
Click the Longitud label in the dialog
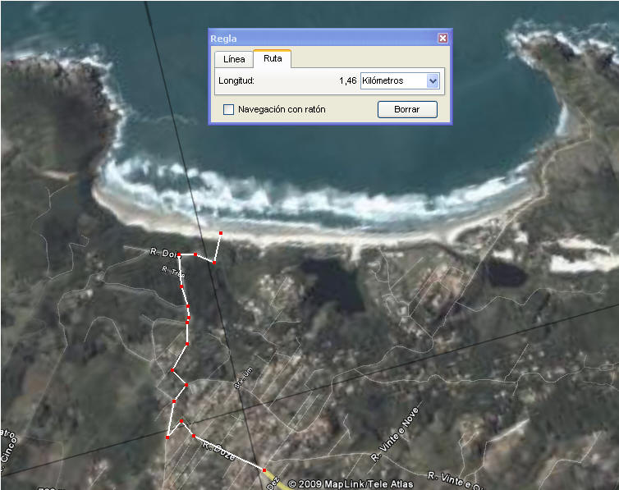point(236,80)
